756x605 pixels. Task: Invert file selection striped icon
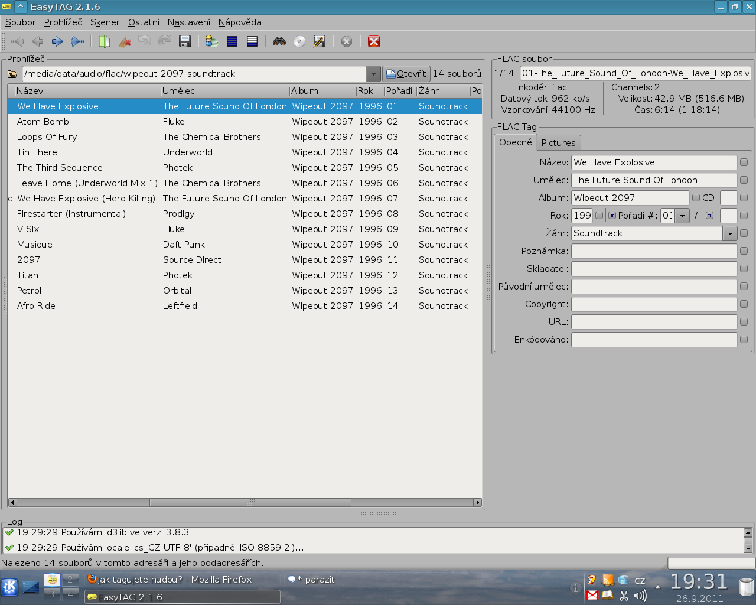pyautogui.click(x=252, y=41)
